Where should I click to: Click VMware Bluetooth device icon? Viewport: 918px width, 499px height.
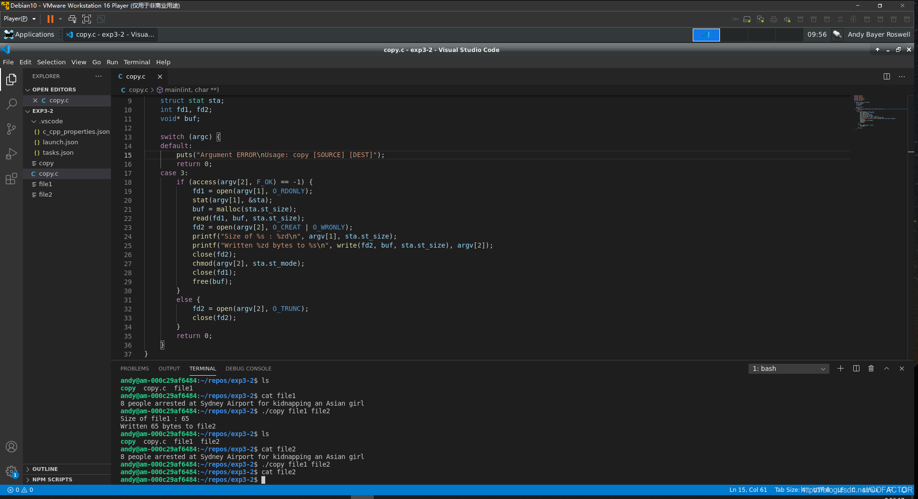[854, 20]
